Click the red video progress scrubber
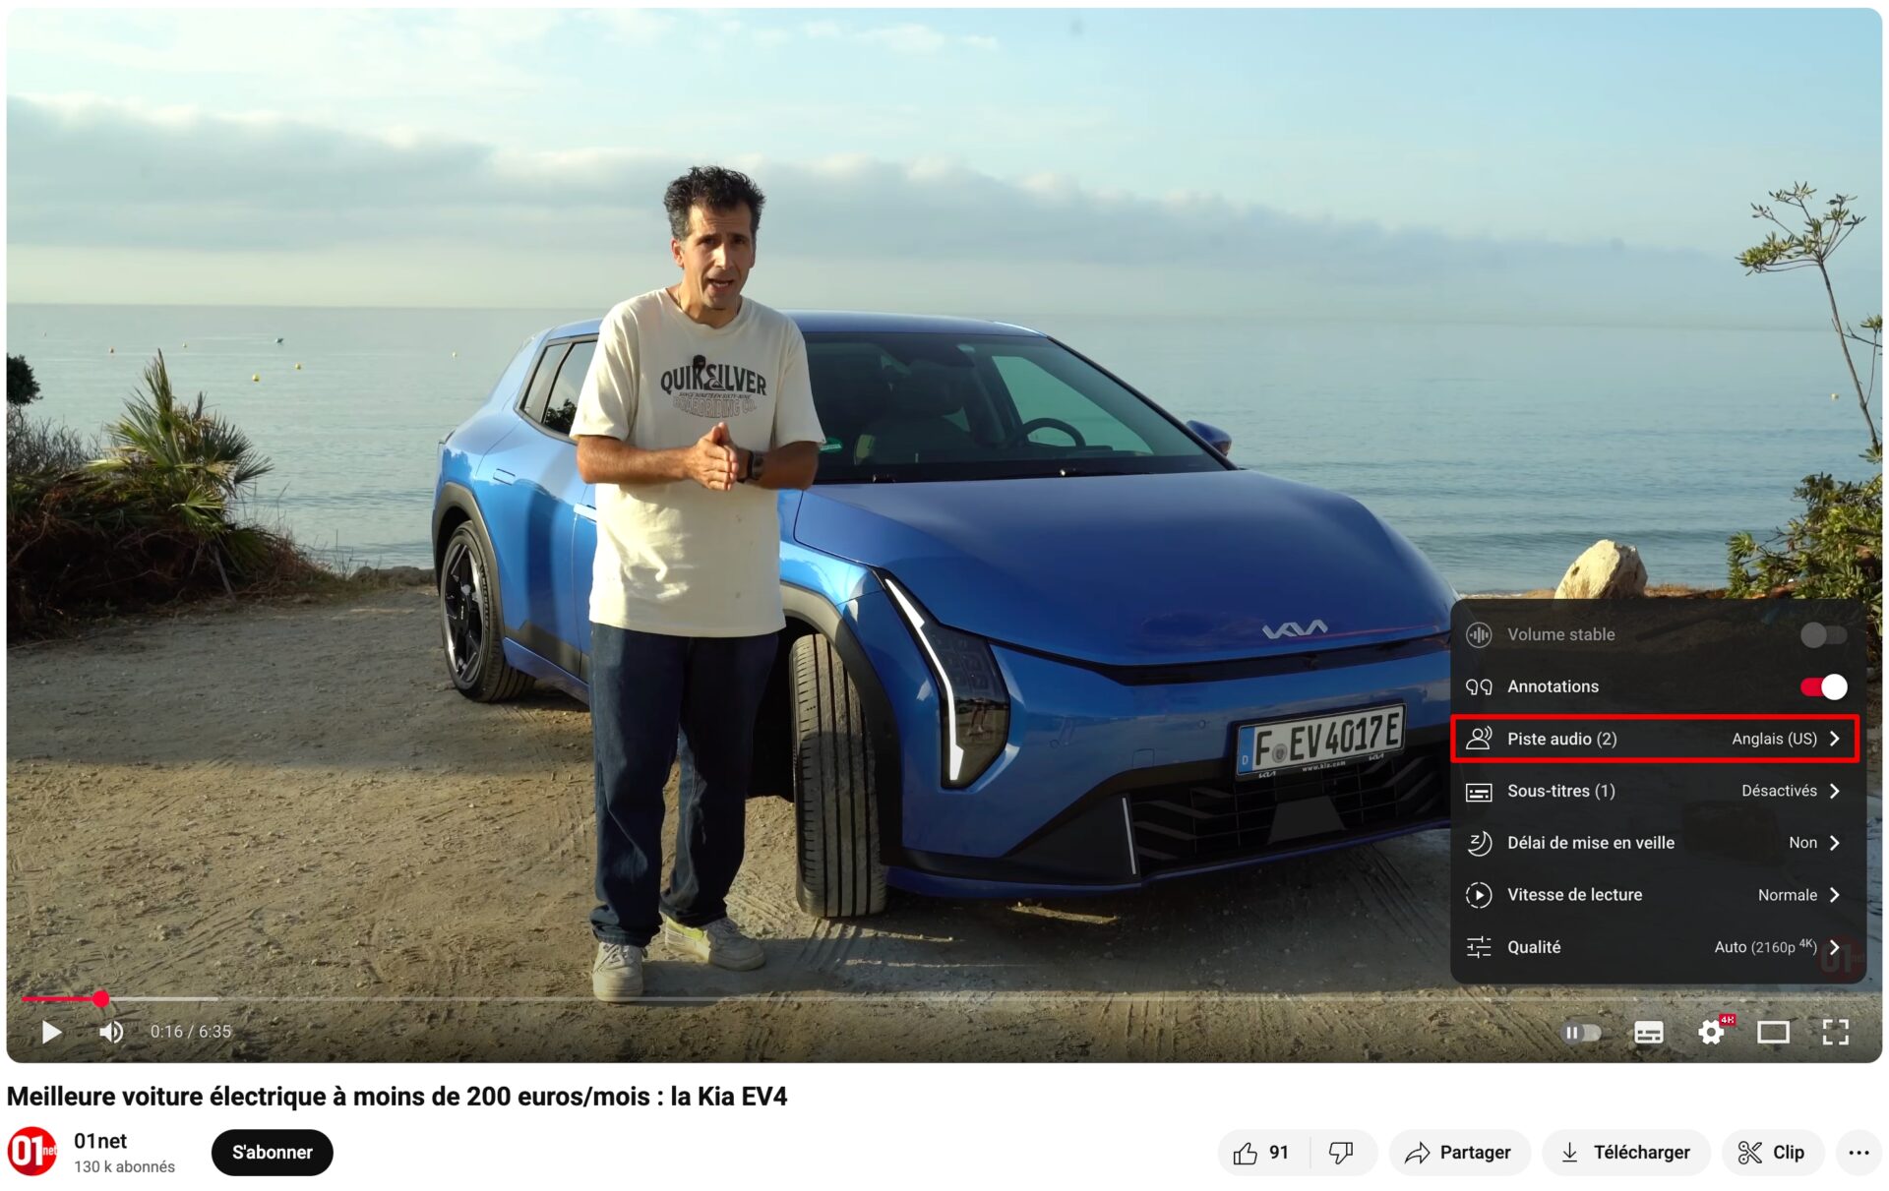The height and width of the screenshot is (1191, 1889). click(100, 999)
